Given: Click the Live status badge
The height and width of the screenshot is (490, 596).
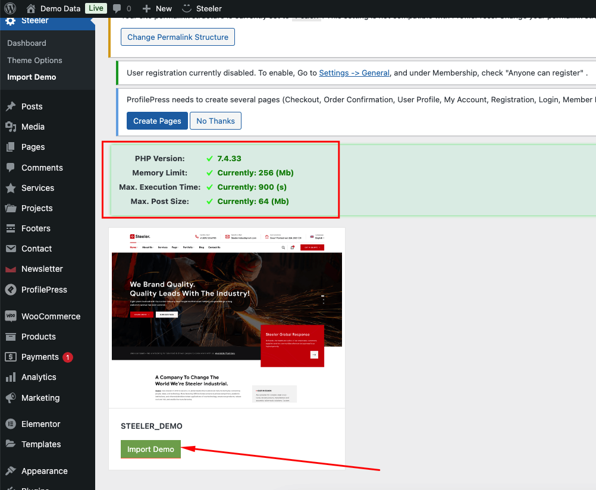Looking at the screenshot, I should (96, 8).
